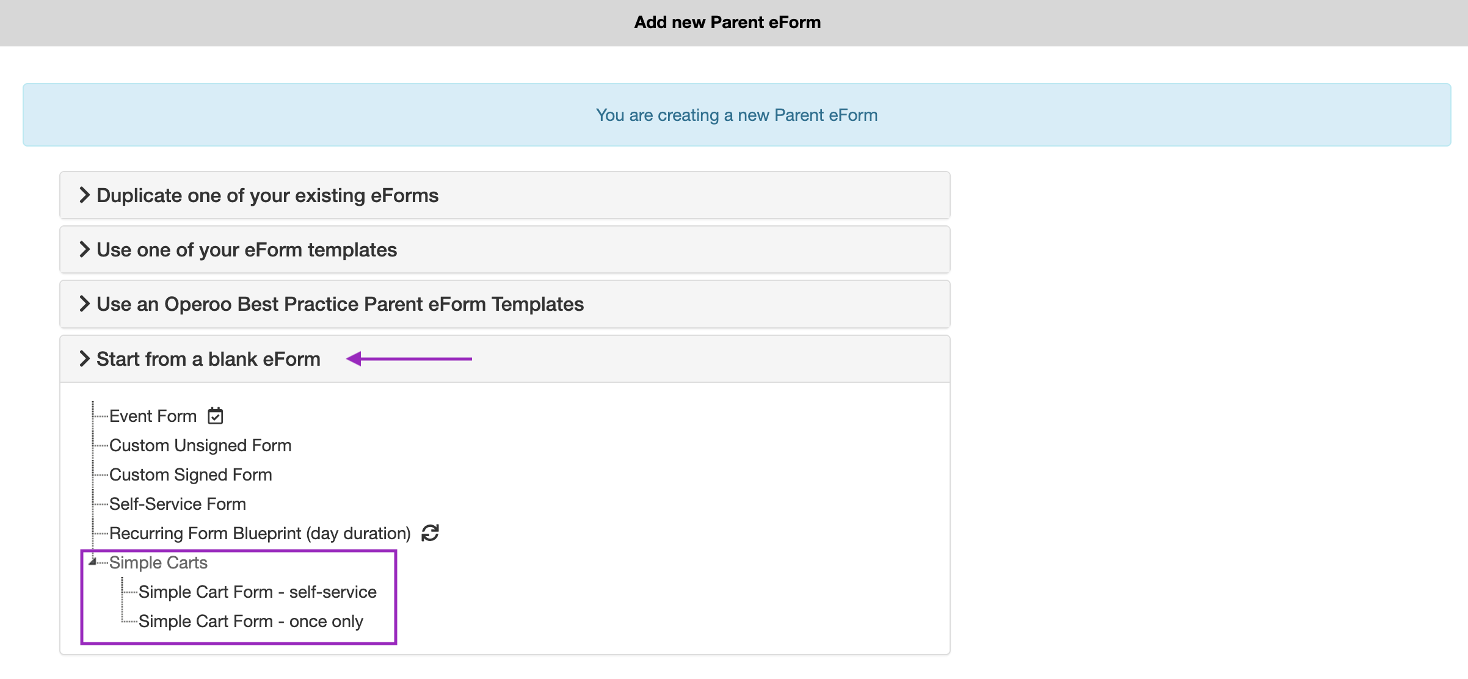Viewport: 1468px width, 679px height.
Task: Click the recurring arrows icon beside Recurring Form Blueprint
Action: (x=430, y=533)
